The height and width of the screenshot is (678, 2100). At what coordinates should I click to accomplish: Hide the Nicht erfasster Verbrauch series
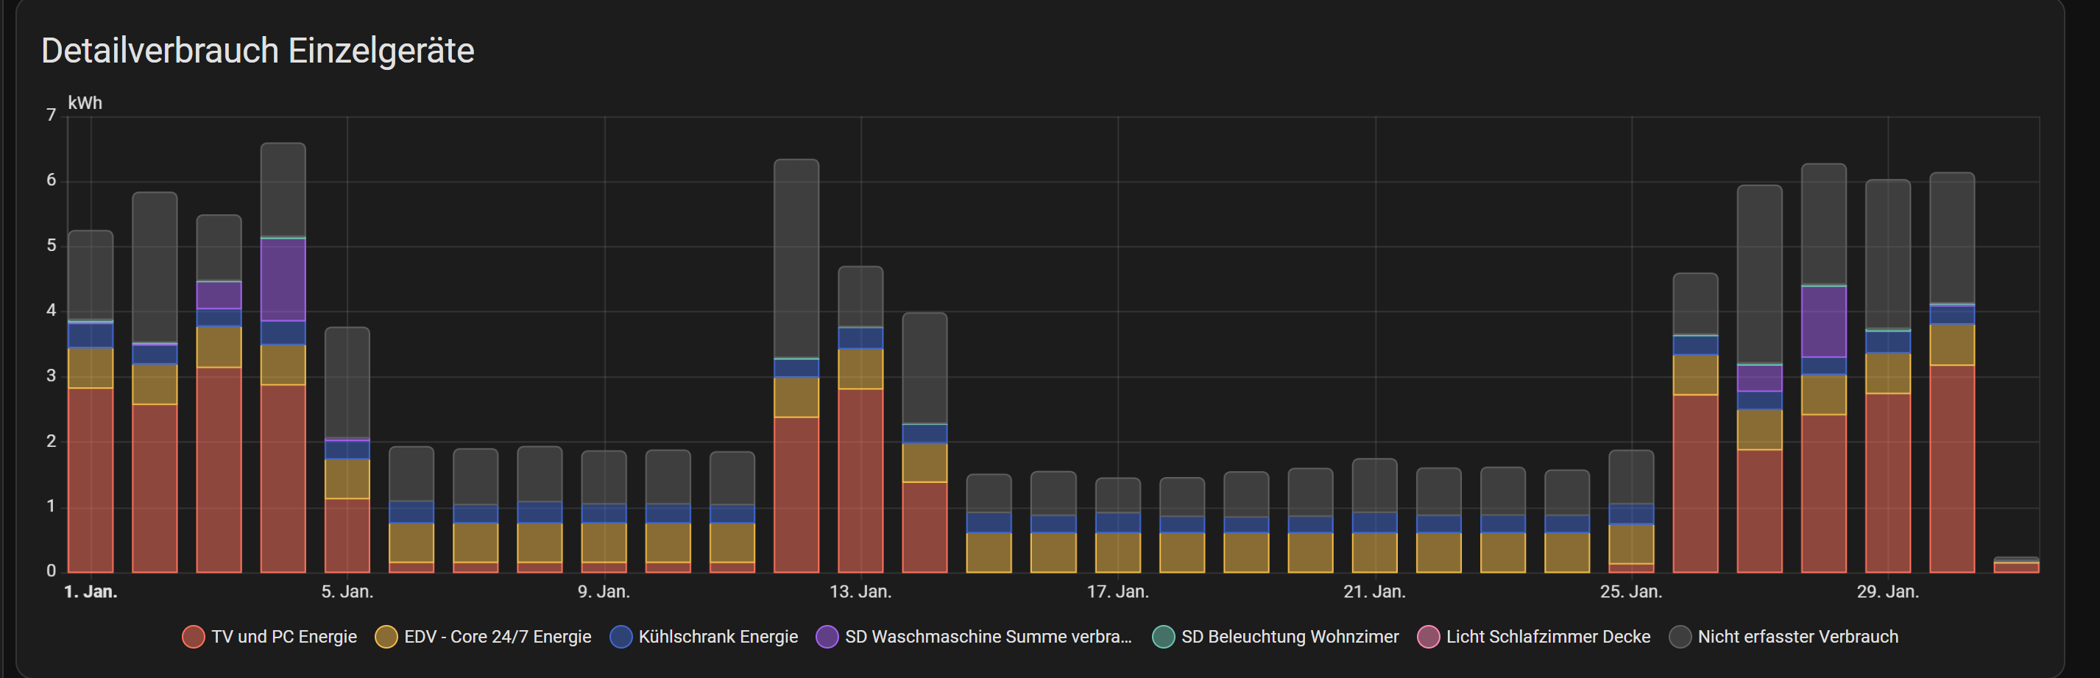click(x=1680, y=637)
